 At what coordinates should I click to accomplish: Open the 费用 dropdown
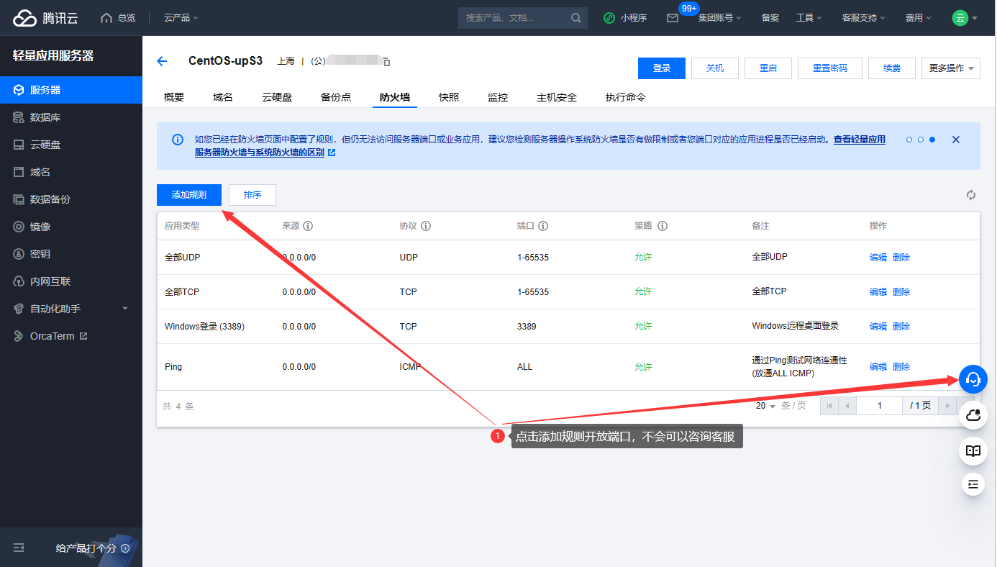[x=918, y=17]
